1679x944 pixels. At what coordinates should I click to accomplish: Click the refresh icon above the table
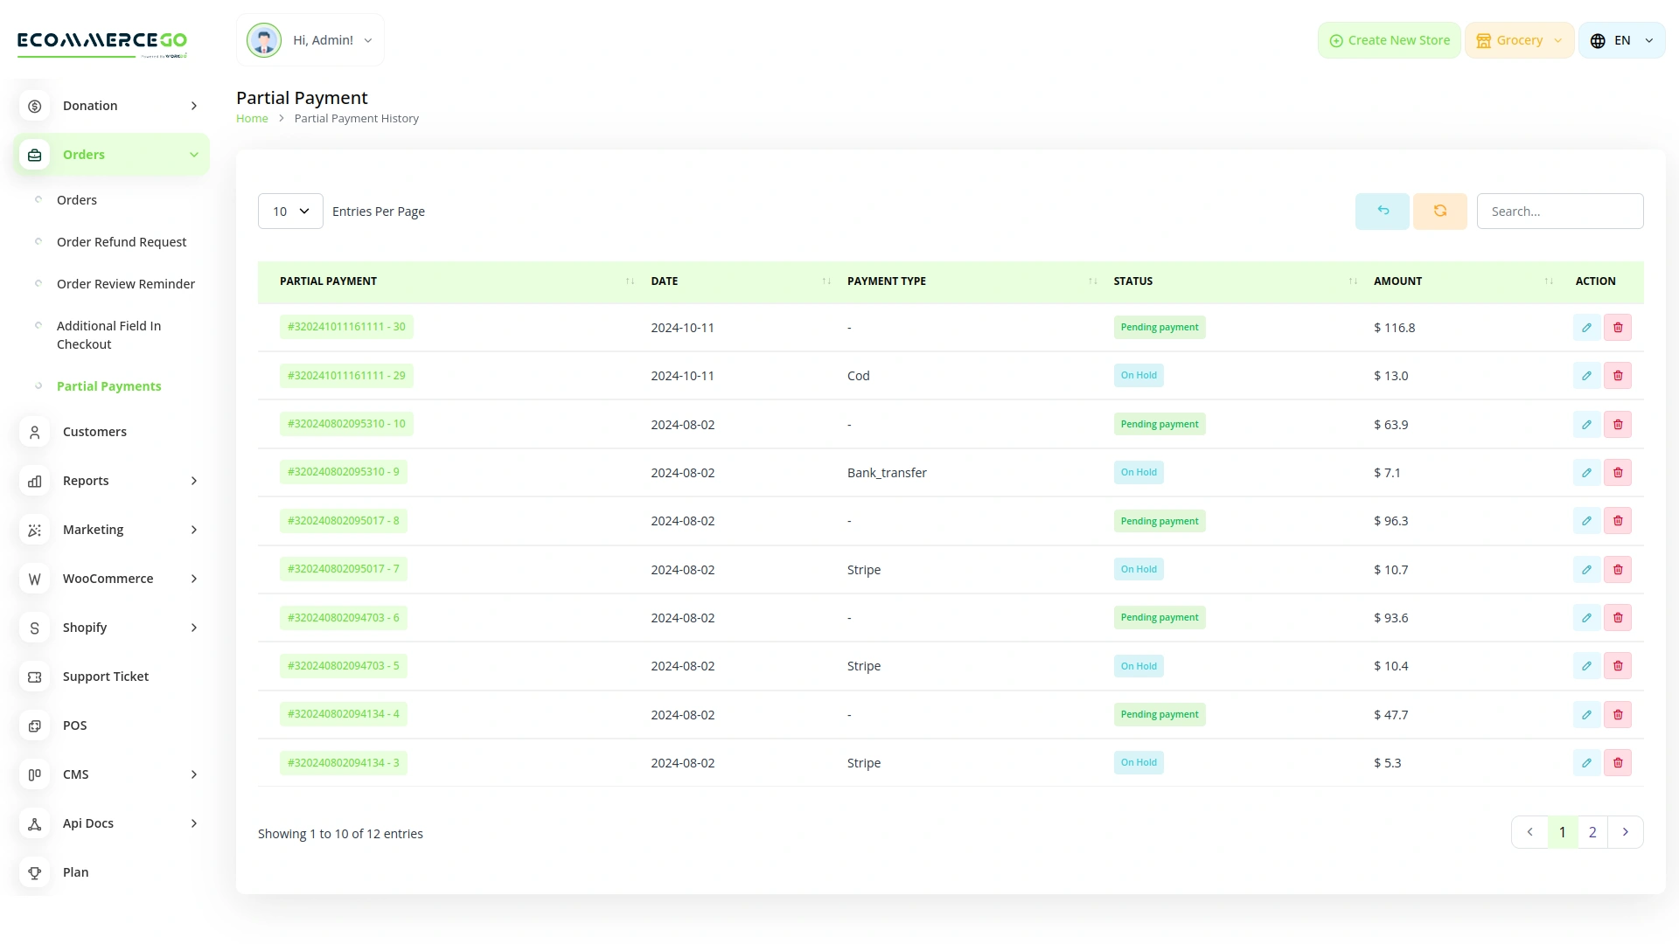click(1439, 211)
